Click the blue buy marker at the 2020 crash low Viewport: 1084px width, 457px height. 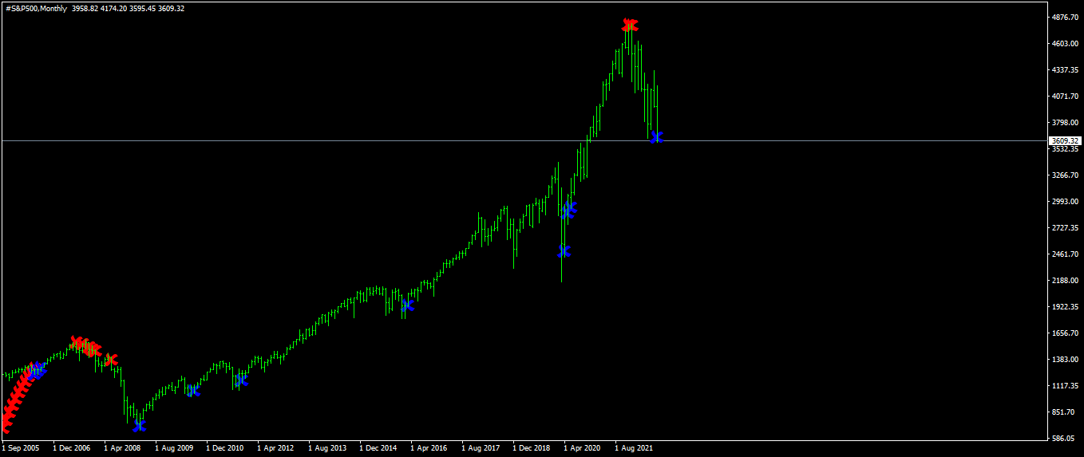[564, 251]
